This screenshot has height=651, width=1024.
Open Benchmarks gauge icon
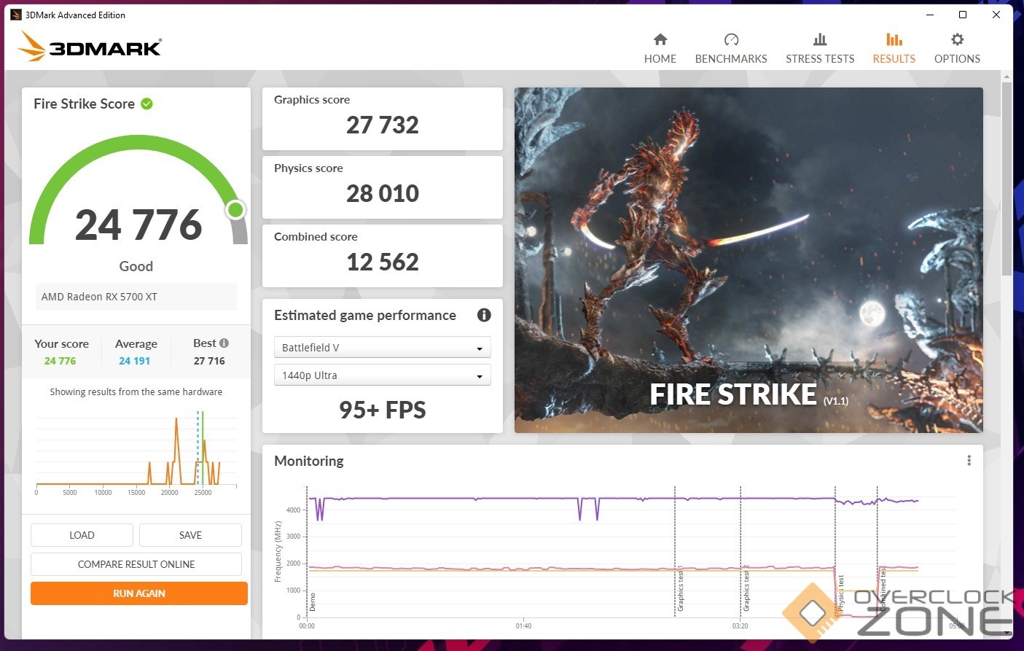click(731, 40)
